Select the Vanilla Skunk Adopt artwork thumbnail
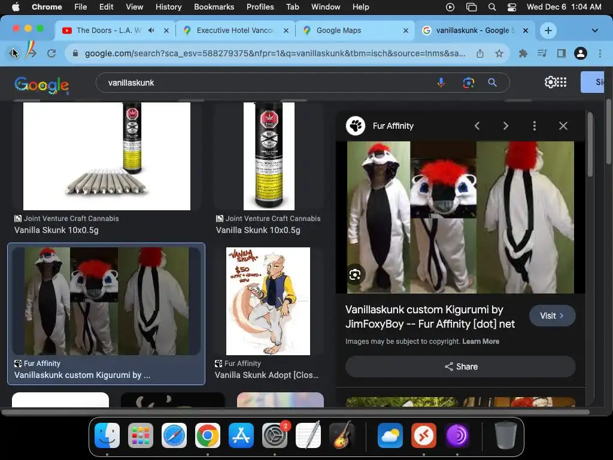The image size is (613, 460). [268, 301]
